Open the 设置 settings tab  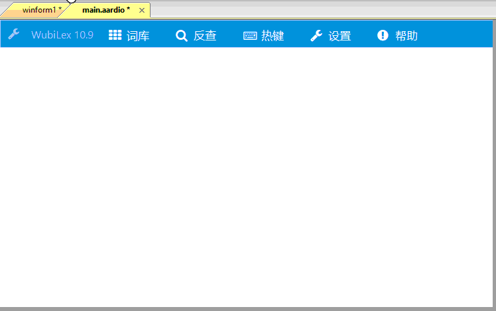pos(331,35)
